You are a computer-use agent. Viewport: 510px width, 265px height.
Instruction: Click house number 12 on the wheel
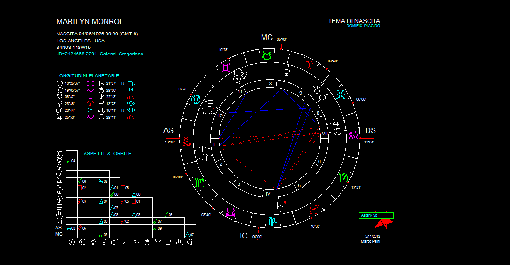point(220,116)
